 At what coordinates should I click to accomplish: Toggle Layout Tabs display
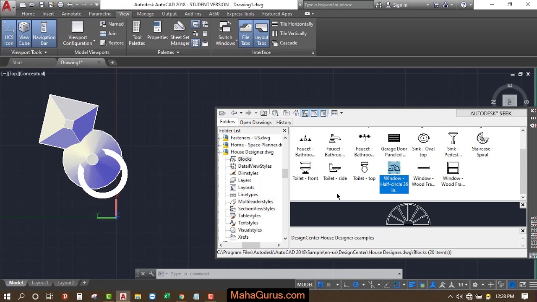coord(261,34)
